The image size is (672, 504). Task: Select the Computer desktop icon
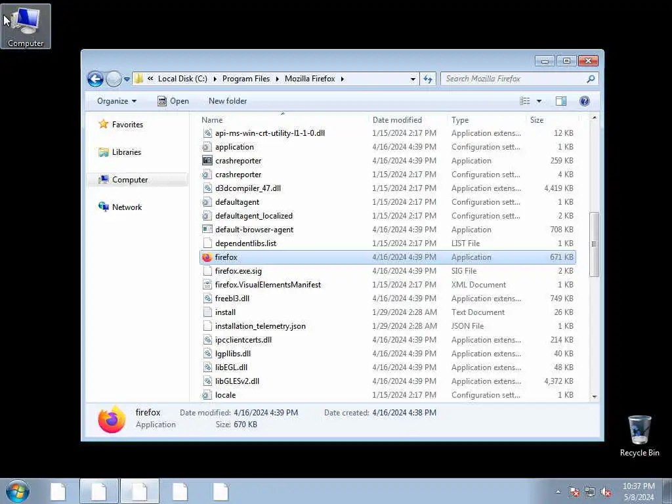(x=26, y=26)
